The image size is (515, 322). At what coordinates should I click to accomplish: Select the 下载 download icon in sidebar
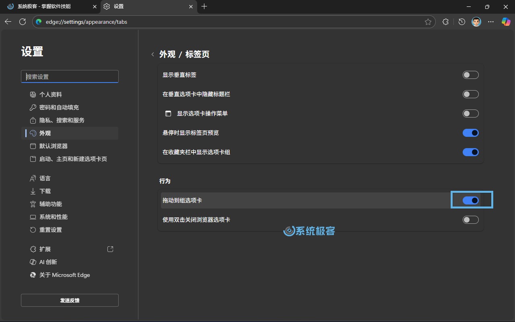point(33,191)
